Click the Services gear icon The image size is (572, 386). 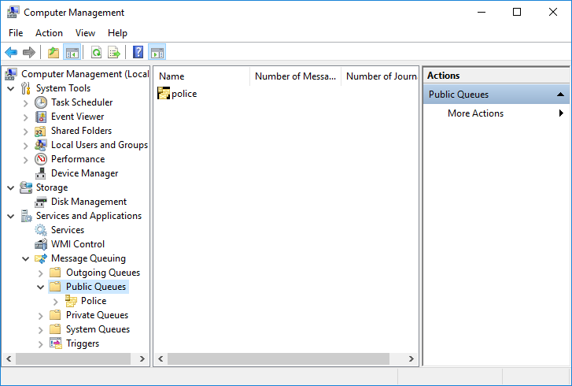[x=40, y=230]
